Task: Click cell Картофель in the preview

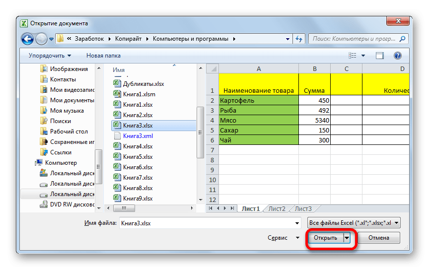Action: [259, 100]
